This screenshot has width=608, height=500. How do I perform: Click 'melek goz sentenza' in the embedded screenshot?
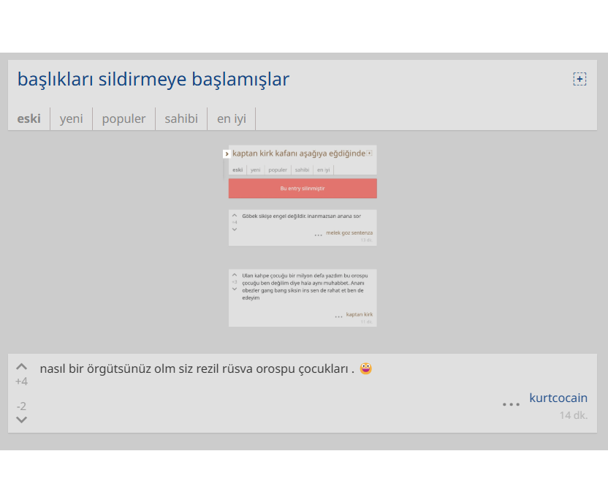coord(349,232)
